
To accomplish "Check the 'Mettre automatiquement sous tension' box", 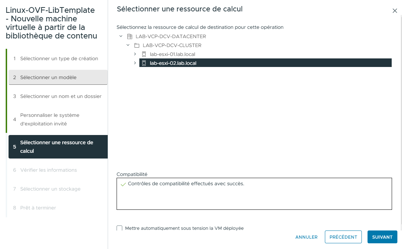I will [119, 228].
